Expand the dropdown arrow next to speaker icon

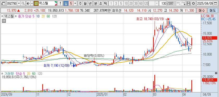tap(32, 3)
